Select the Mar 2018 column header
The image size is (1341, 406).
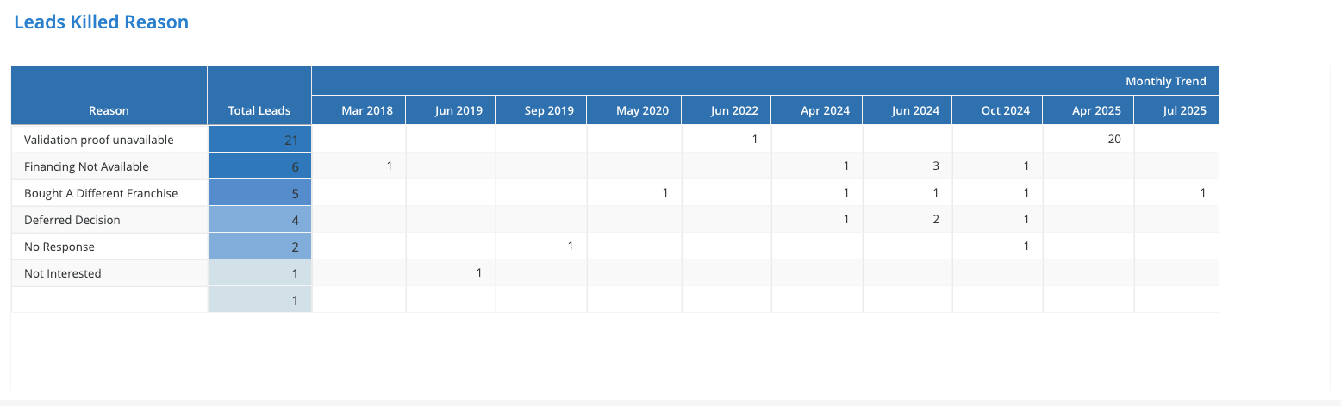367,110
